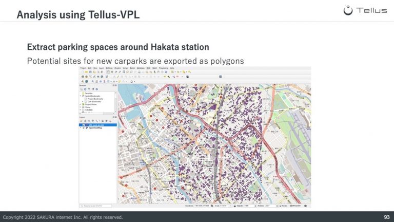Click Remove Layer icon in Layers panel
The height and width of the screenshot is (222, 394).
point(110,121)
